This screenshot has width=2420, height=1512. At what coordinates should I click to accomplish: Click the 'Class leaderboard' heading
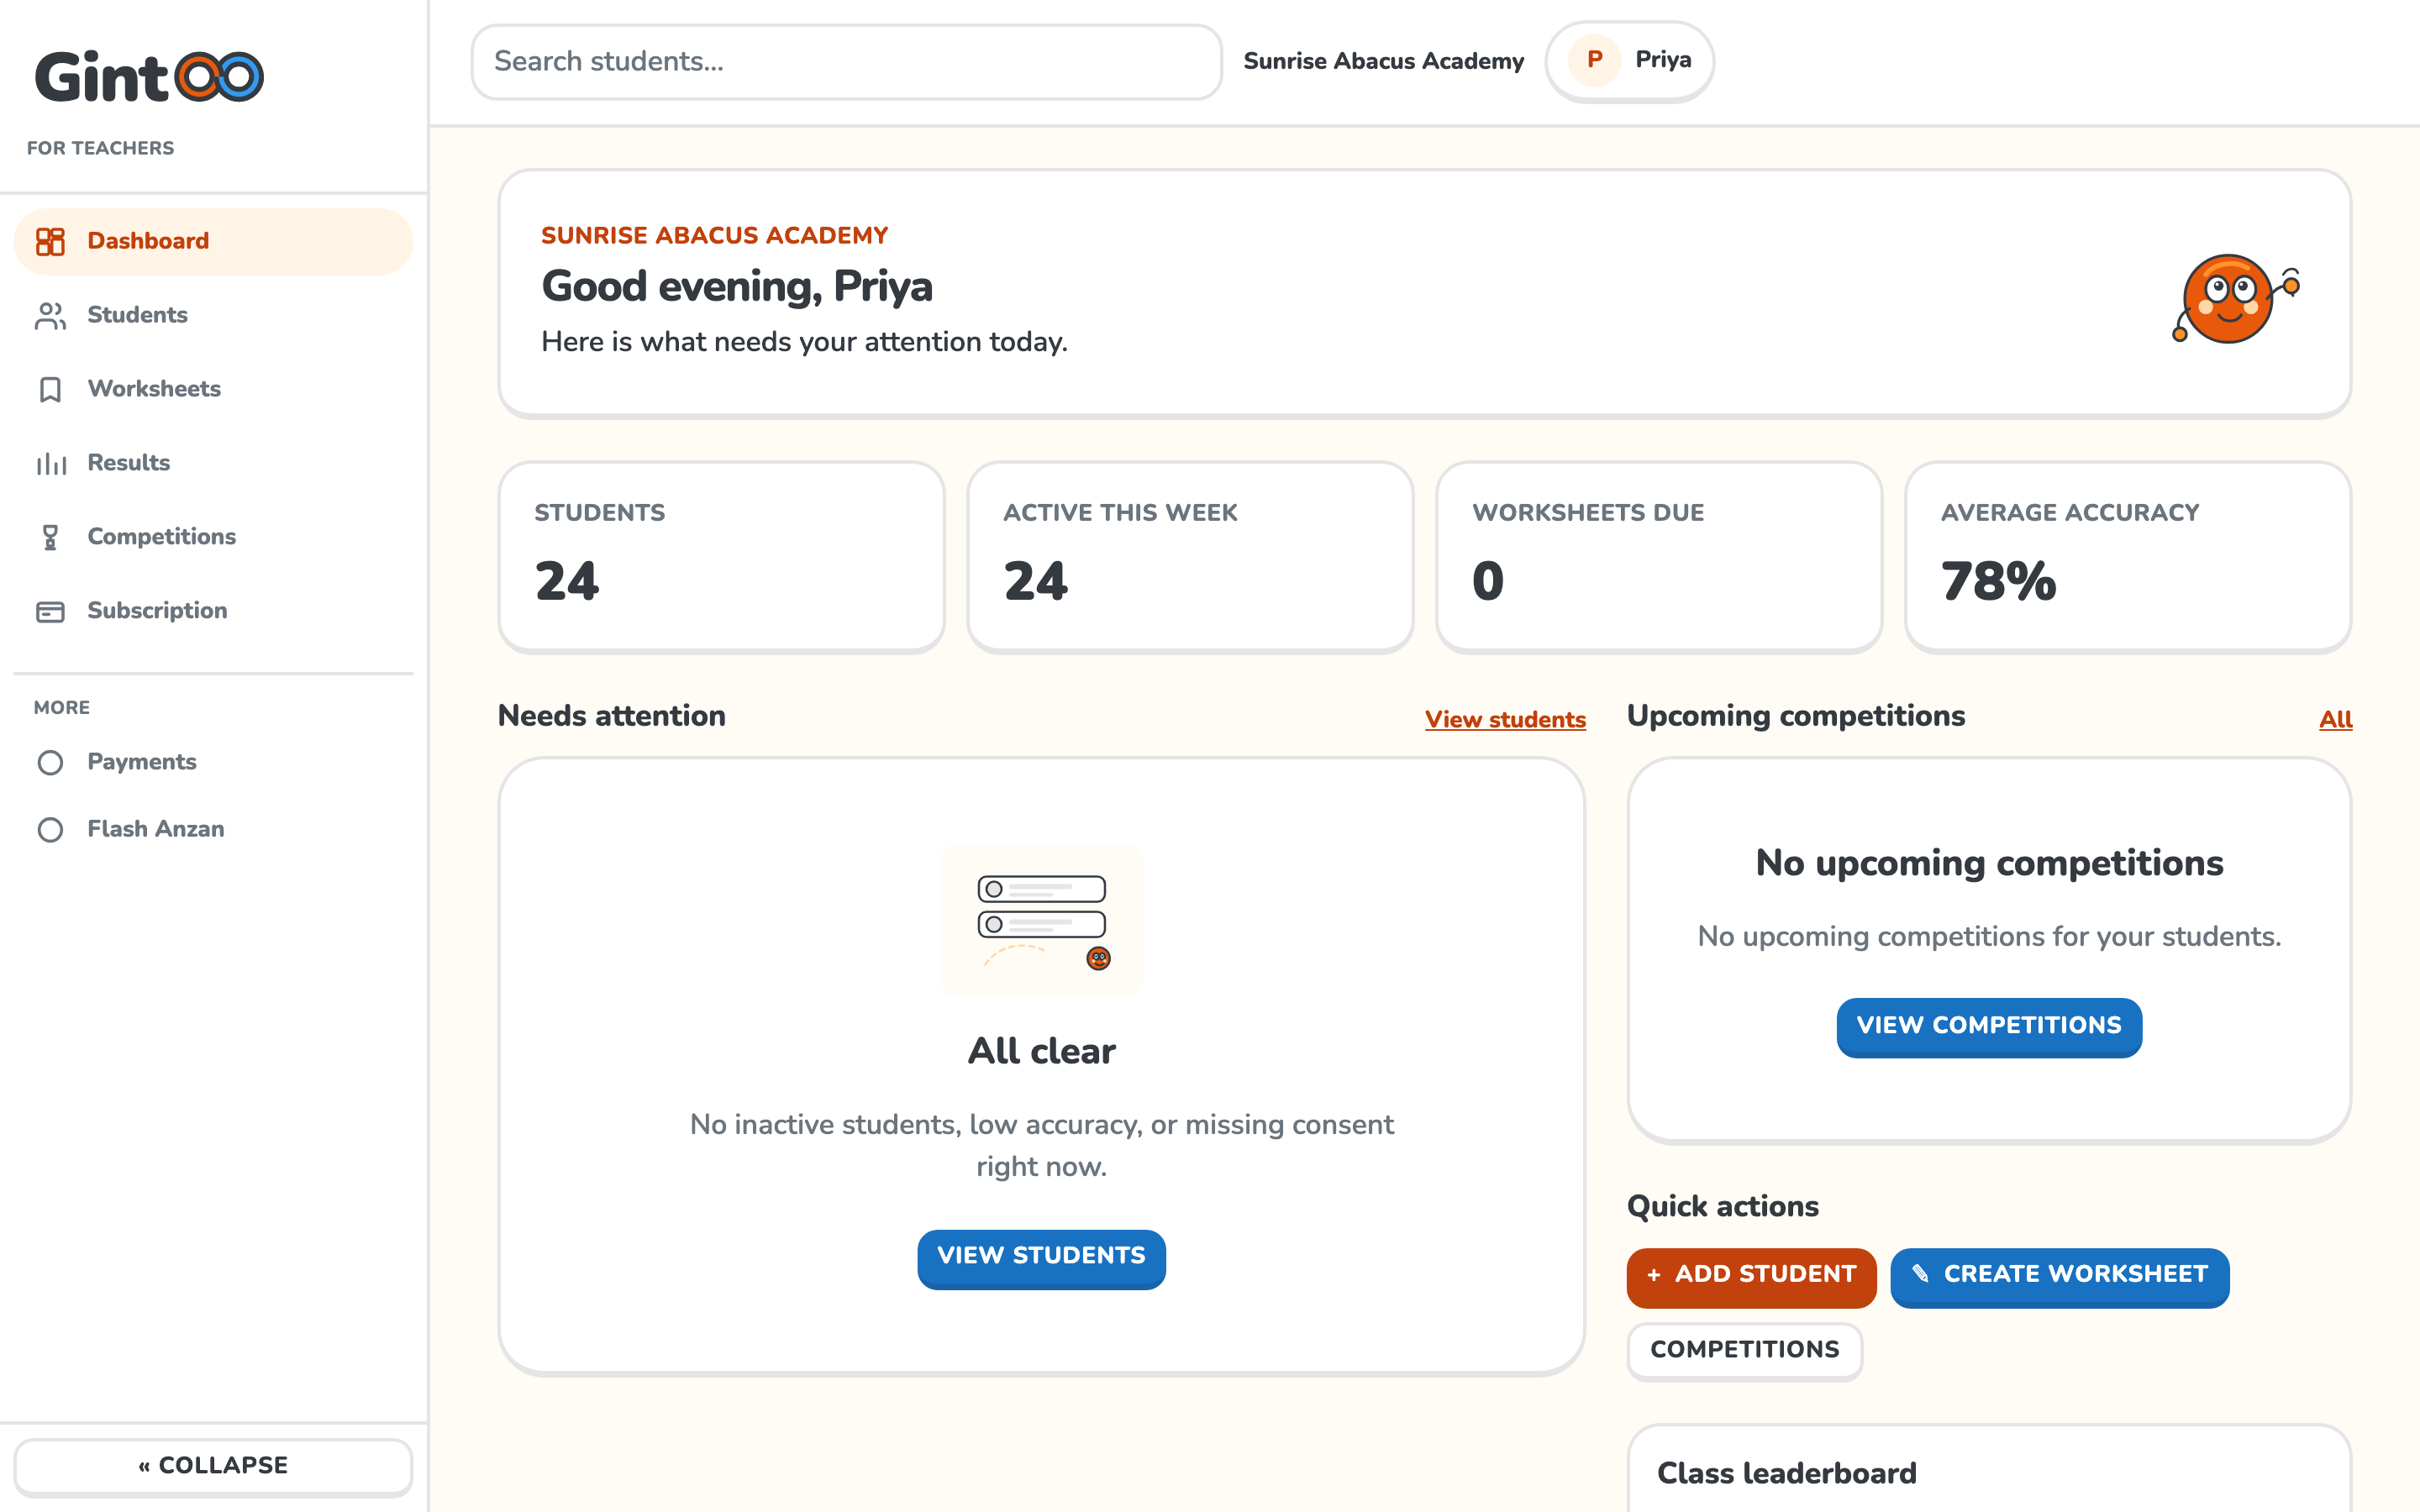point(1786,1473)
